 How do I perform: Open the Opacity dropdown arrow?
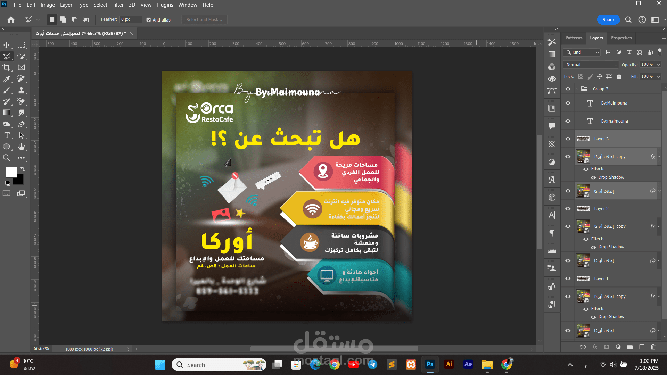coord(658,65)
